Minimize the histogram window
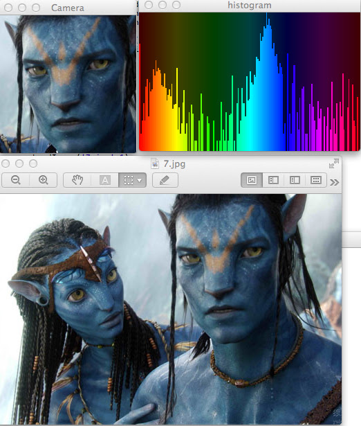 coord(163,5)
